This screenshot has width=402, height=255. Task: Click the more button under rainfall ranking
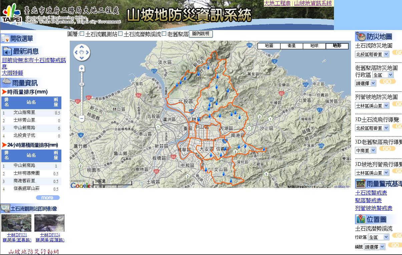point(47,198)
